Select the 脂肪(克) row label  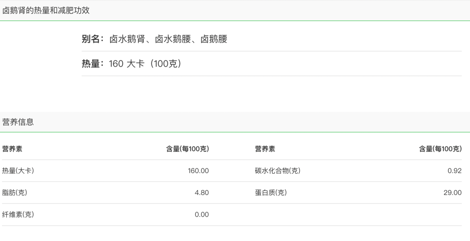pos(15,193)
